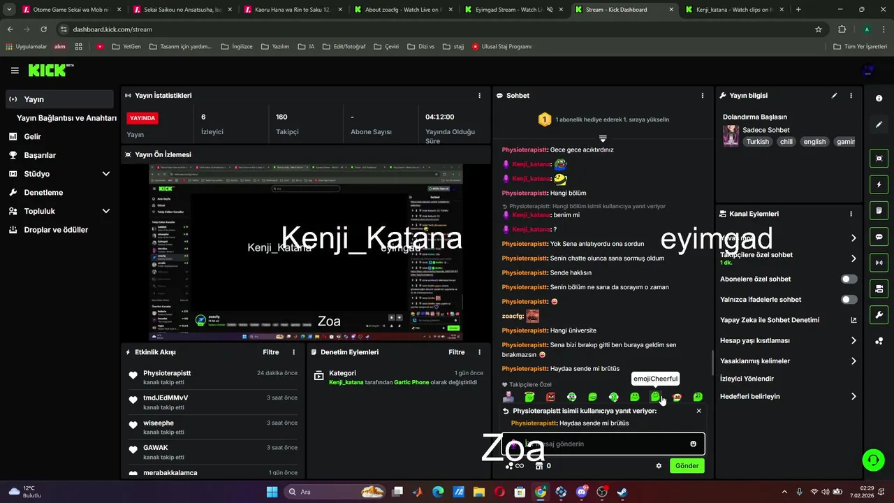Click İzleyici Yönlendir option
Viewport: 894px width, 503px height.
[747, 379]
